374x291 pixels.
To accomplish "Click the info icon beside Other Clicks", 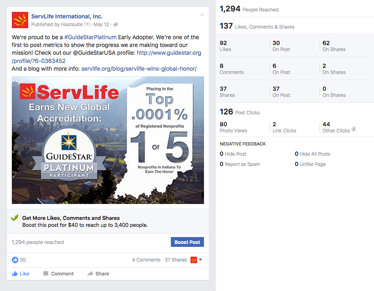I will pyautogui.click(x=354, y=129).
